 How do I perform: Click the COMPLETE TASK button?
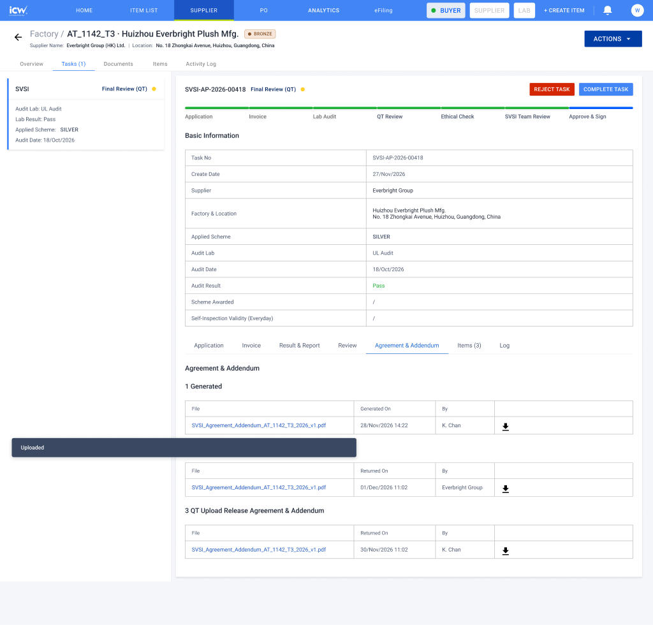(x=606, y=89)
